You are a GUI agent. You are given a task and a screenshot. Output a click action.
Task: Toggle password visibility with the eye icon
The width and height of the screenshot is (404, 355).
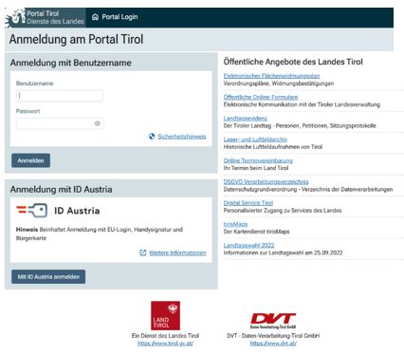98,123
